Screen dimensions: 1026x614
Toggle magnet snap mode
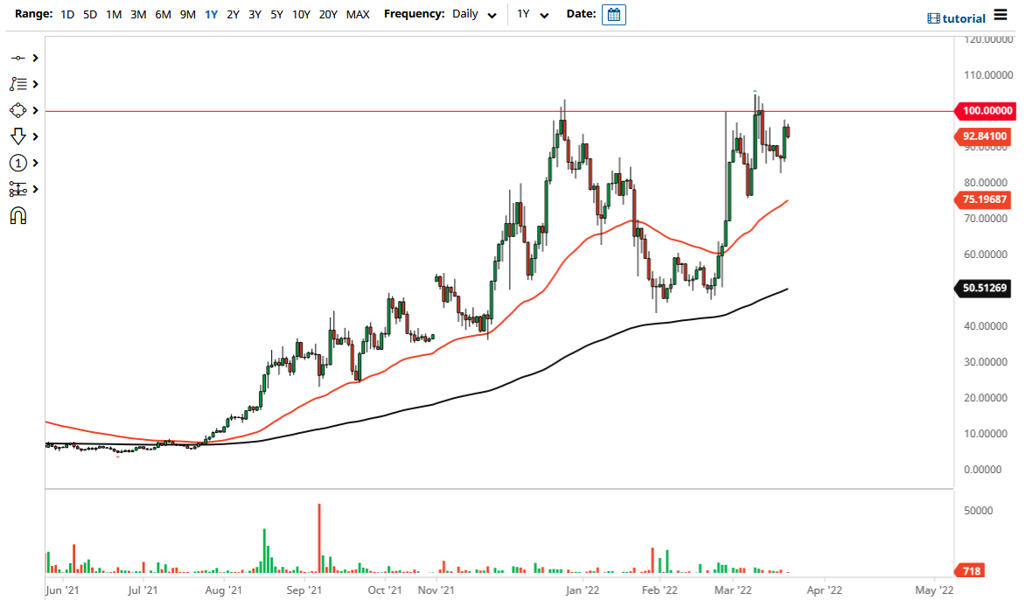(x=19, y=215)
